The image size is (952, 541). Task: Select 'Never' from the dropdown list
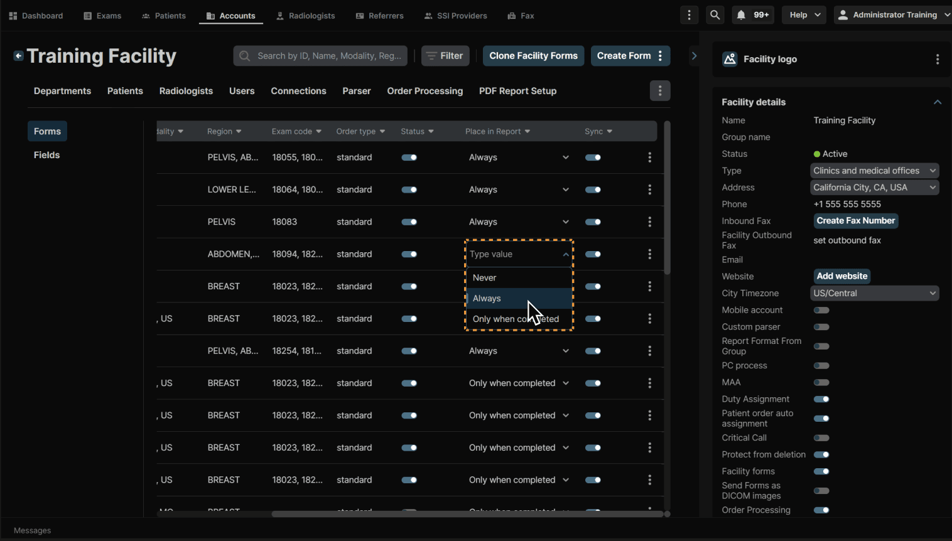tap(485, 277)
